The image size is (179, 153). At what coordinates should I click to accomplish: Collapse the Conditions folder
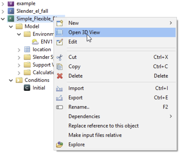tap(11, 80)
